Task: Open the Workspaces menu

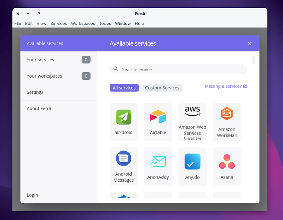Action: [x=83, y=23]
